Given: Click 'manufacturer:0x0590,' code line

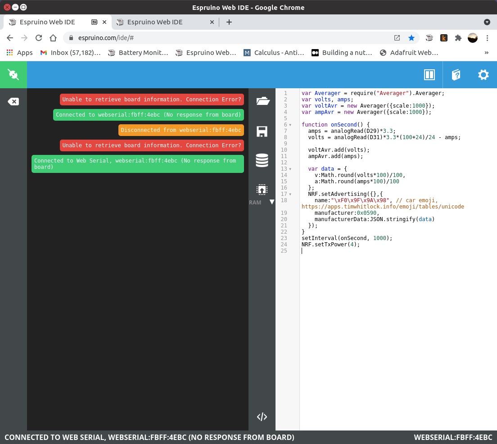Looking at the screenshot, I should 347,213.
